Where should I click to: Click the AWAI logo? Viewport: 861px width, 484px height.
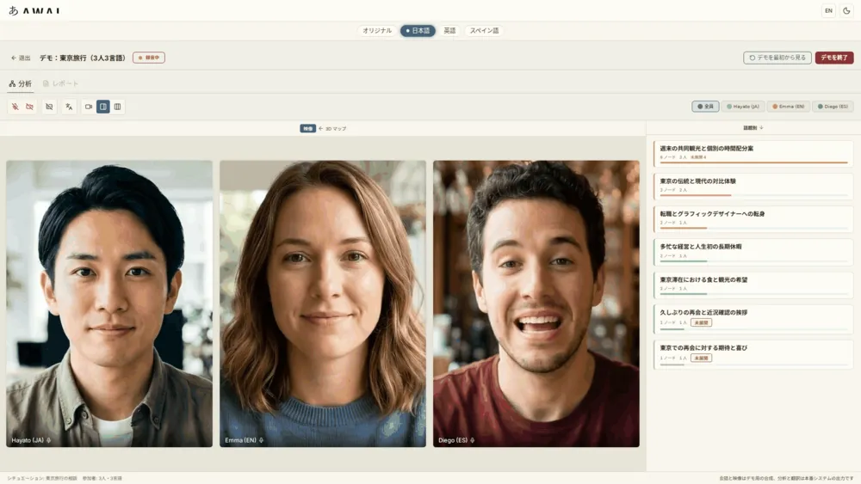tap(34, 10)
